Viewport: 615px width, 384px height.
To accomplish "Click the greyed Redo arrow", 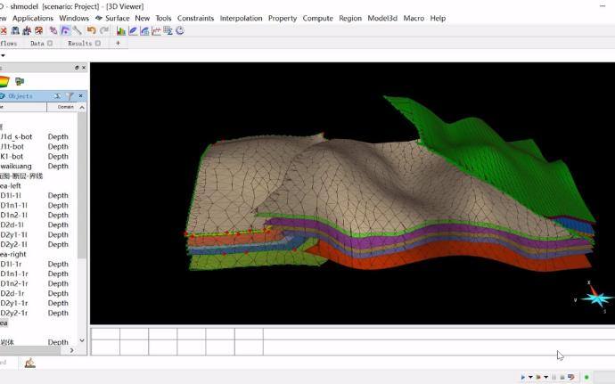I will coord(104,30).
